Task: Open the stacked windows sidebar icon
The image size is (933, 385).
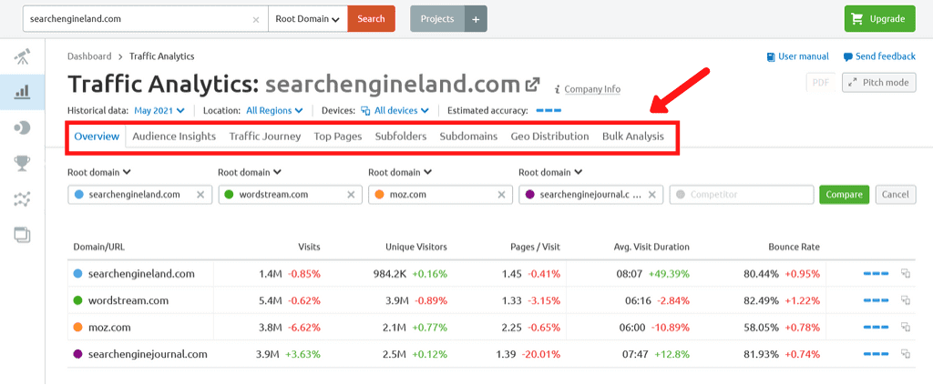Action: pos(22,235)
